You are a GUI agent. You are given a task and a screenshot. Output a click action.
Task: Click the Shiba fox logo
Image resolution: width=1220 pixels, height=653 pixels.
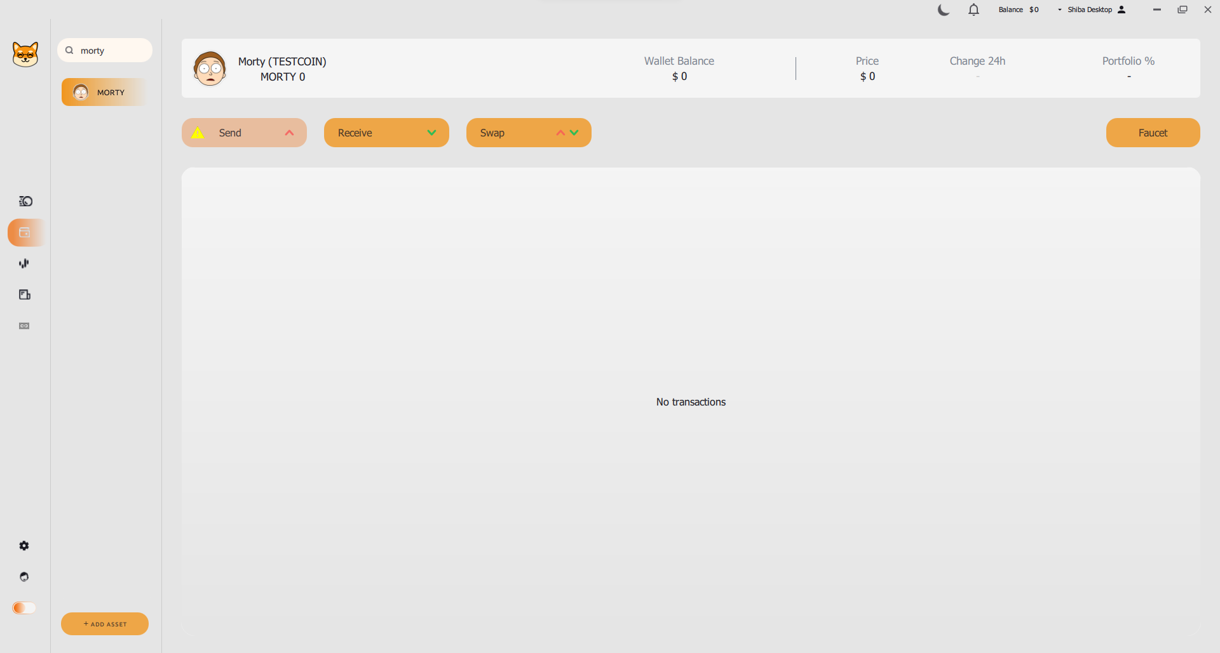coord(25,54)
